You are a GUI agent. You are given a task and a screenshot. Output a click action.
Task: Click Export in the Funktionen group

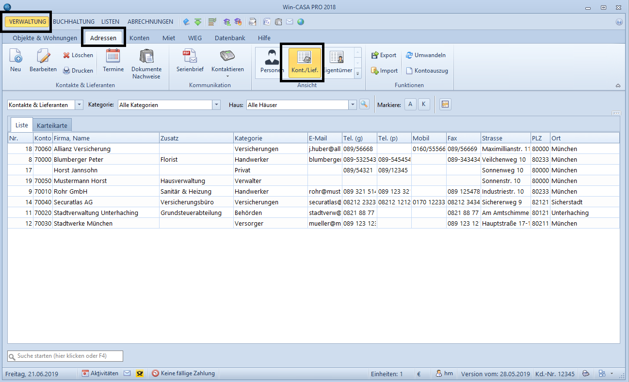pyautogui.click(x=384, y=55)
